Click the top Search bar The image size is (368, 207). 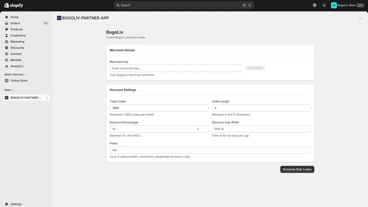click(184, 5)
